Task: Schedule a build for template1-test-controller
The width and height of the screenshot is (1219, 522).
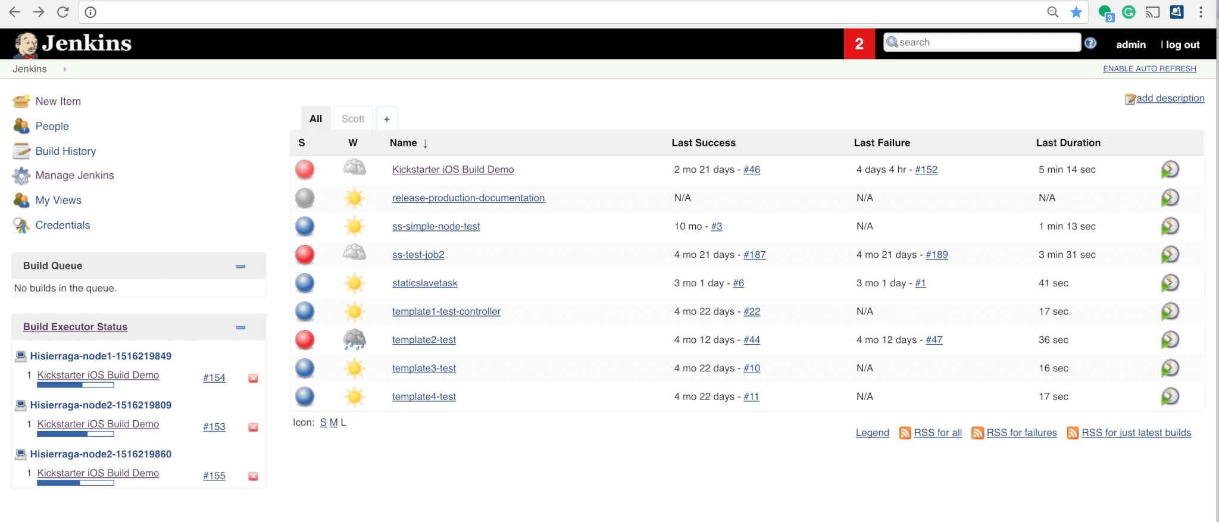Action: coord(1170,311)
